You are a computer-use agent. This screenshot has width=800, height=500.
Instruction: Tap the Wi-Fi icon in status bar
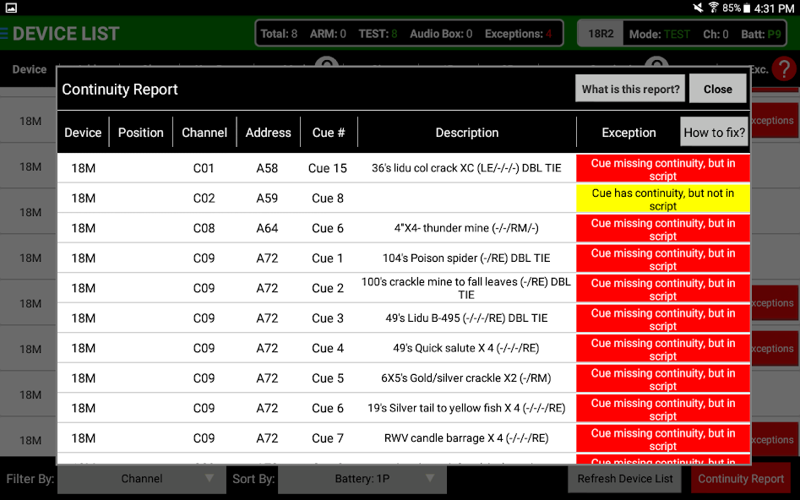[713, 8]
